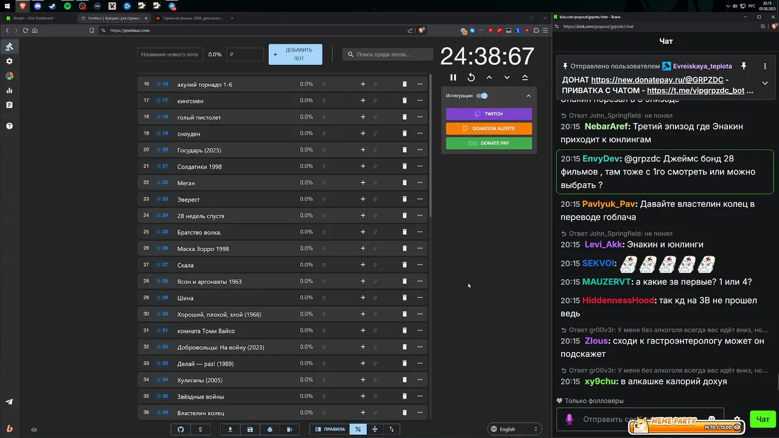Open settings gear in Pointauc sidebar
Screen dimensions: 779x438
[9, 61]
